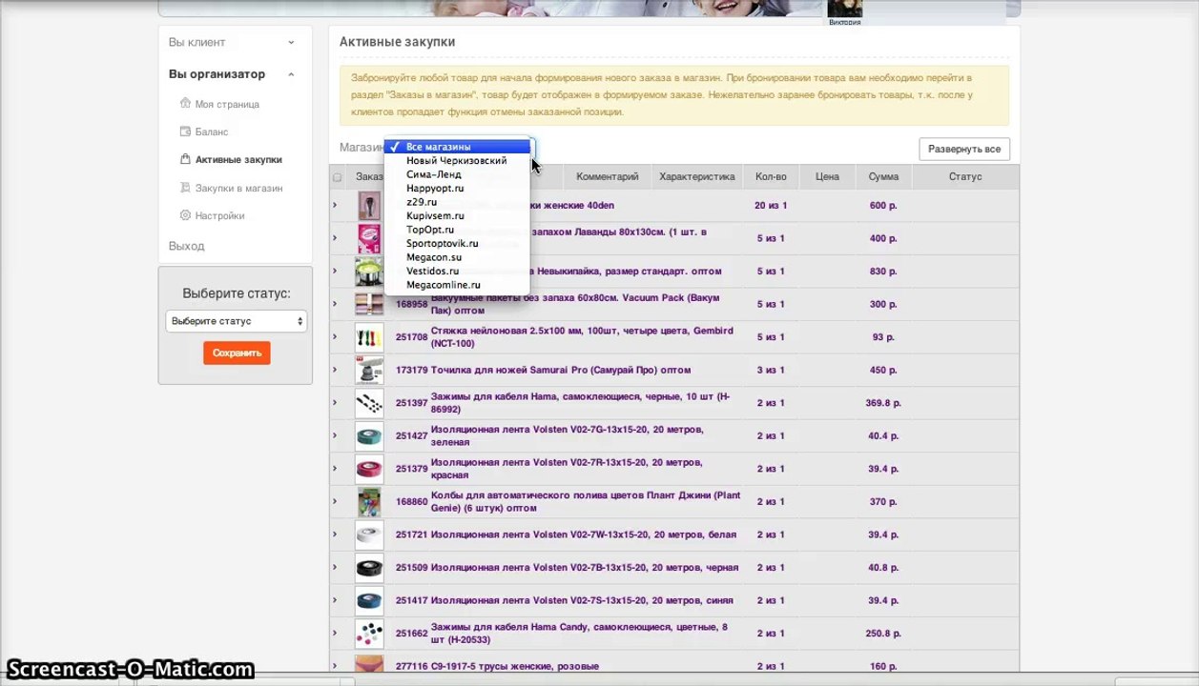Click thumbnail of red Изоляционная лента Volsten
This screenshot has height=686, width=1199.
(369, 469)
